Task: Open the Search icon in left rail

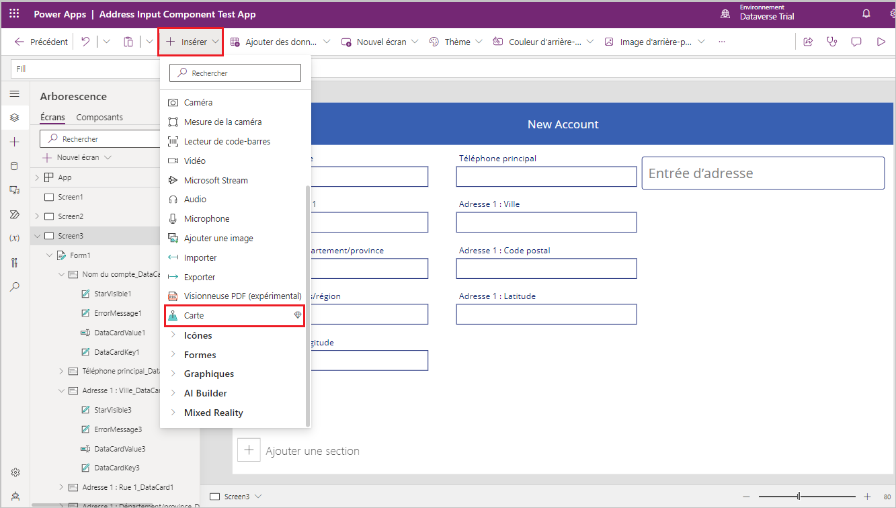Action: (x=14, y=287)
